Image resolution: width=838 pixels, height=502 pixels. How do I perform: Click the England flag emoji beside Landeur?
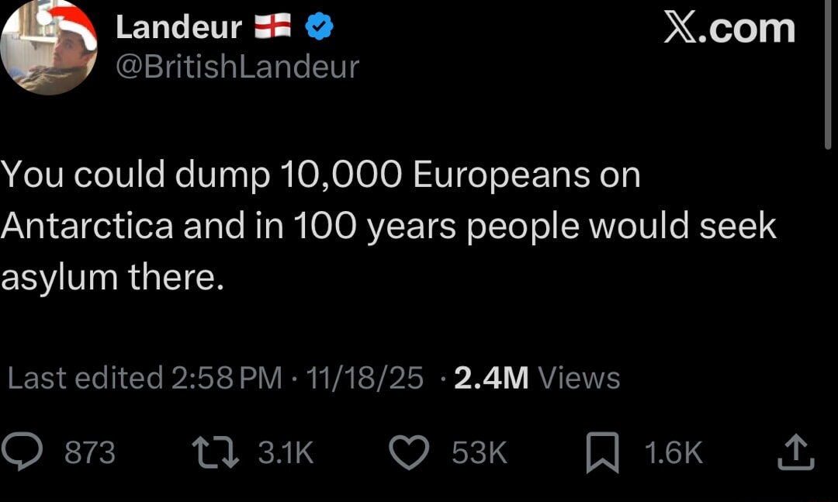[x=272, y=28]
